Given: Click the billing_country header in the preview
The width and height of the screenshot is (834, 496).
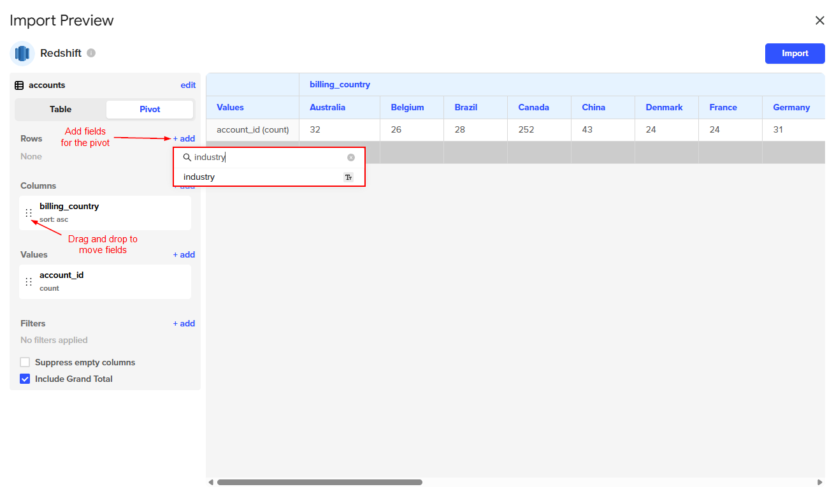Looking at the screenshot, I should 340,85.
